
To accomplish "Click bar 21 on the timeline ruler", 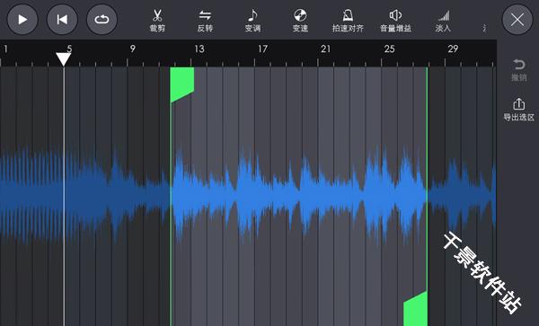I will (x=325, y=49).
